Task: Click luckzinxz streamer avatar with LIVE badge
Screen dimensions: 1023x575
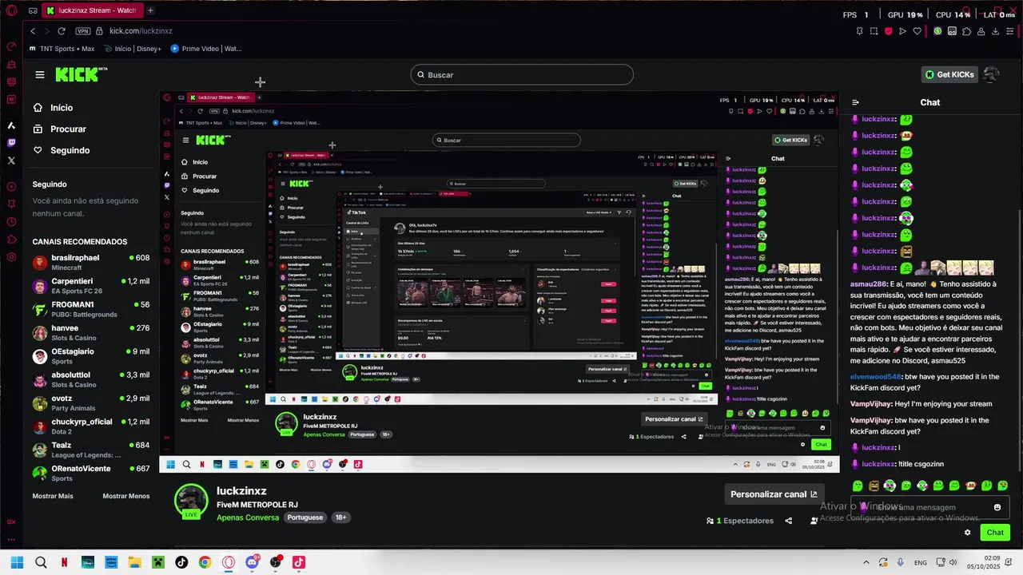Action: pyautogui.click(x=191, y=502)
